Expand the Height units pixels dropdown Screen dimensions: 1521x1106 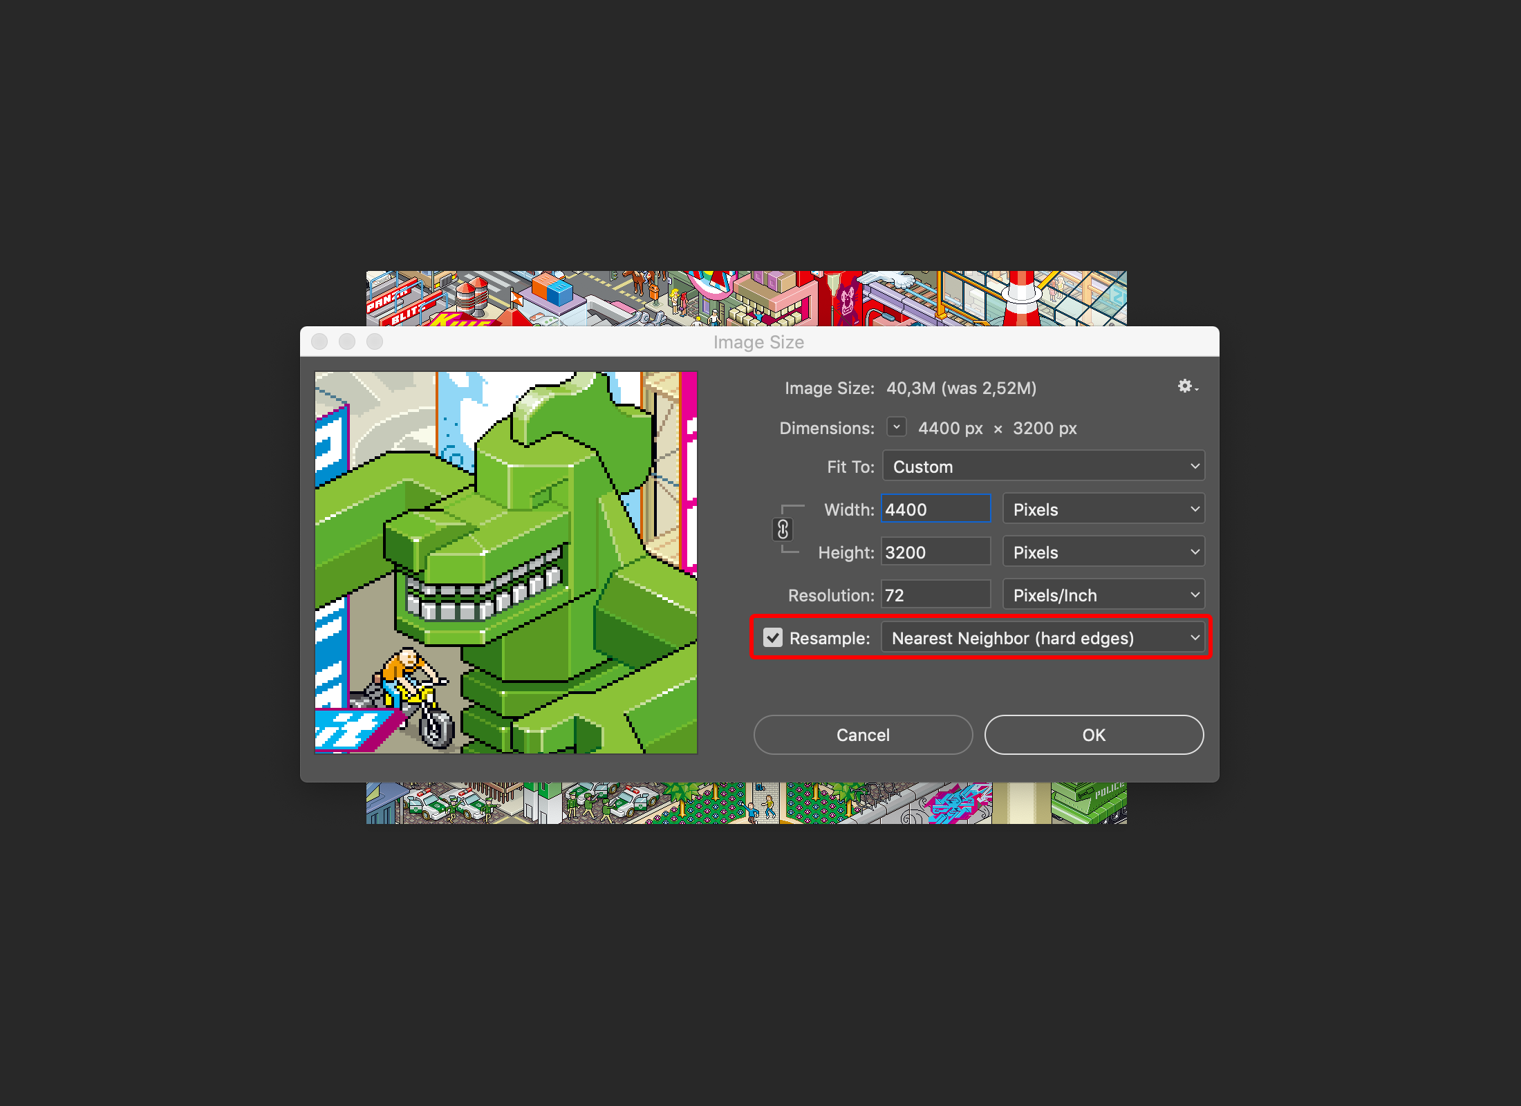coord(1104,552)
